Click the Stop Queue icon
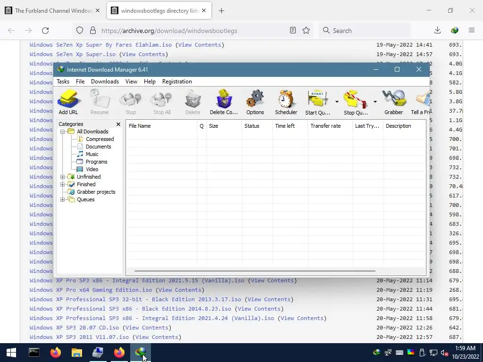Viewport: 483px width, 362px height. point(356,102)
